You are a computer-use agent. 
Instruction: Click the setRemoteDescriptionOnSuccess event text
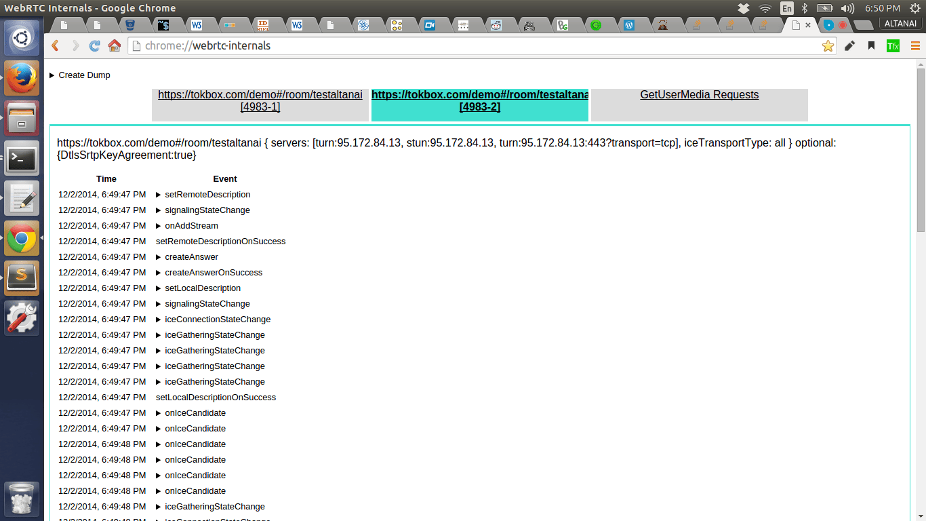click(220, 242)
